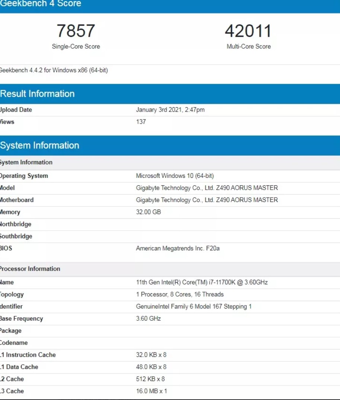Click the 512 KB x 8 L2 cache value
340x400 pixels.
[150, 379]
